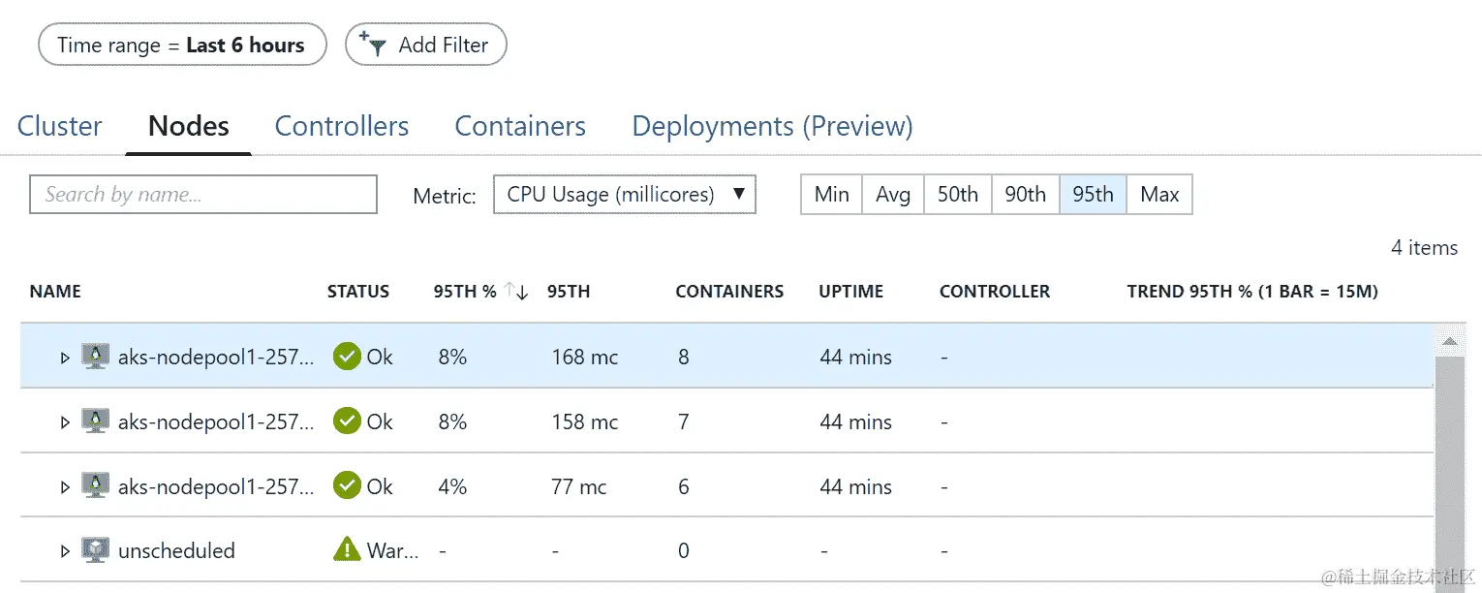Click the Linux node icon in the first row
The height and width of the screenshot is (593, 1482).
pyautogui.click(x=95, y=357)
